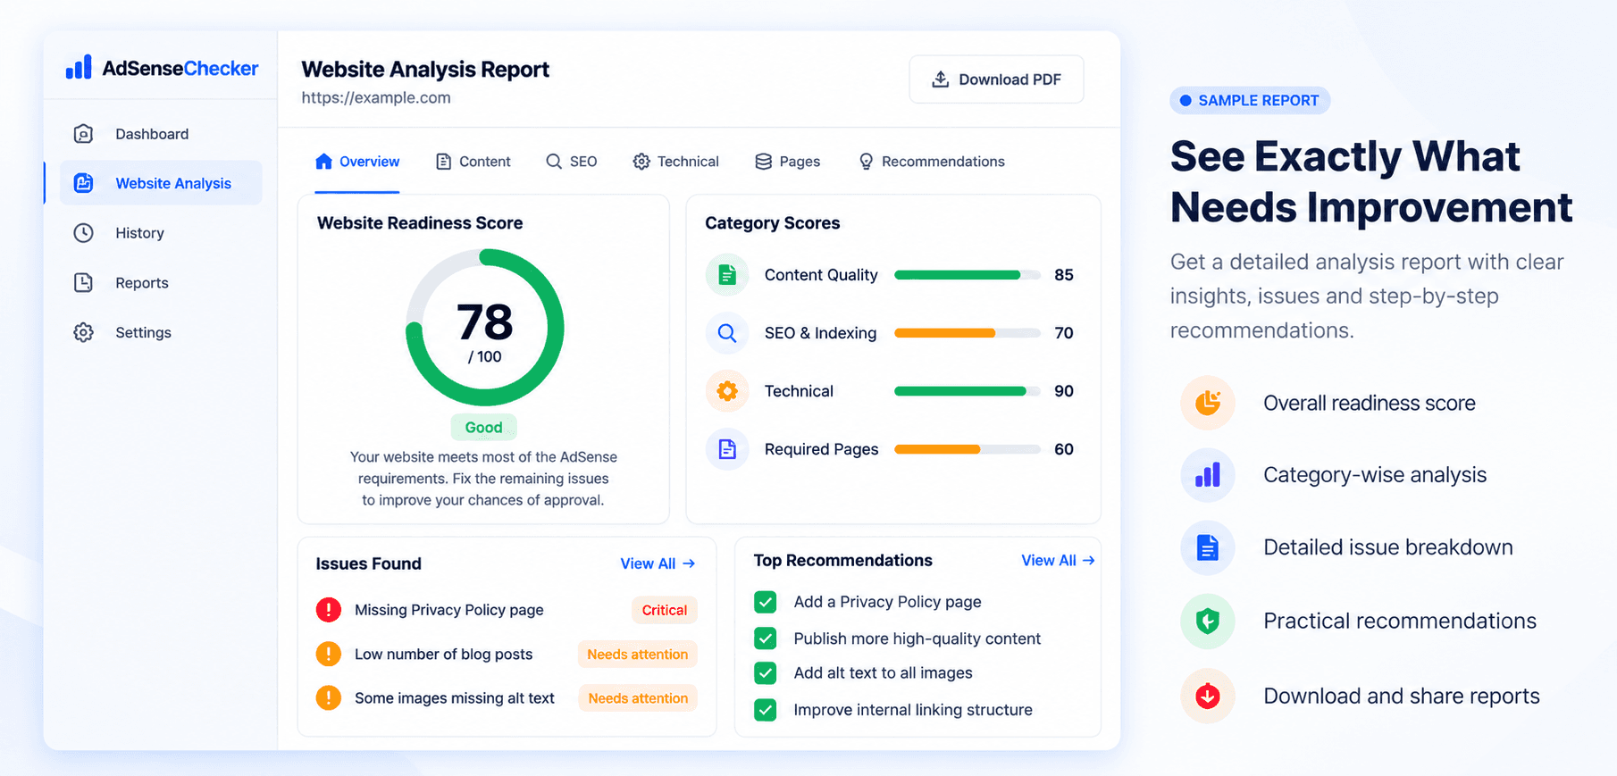The height and width of the screenshot is (776, 1617).
Task: Click the warning icon beside Low number of blog posts
Action: click(329, 654)
